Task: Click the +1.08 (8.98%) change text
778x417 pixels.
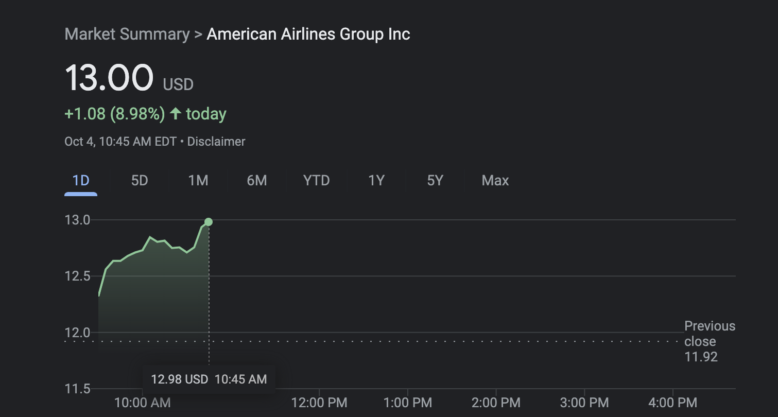Action: [114, 114]
